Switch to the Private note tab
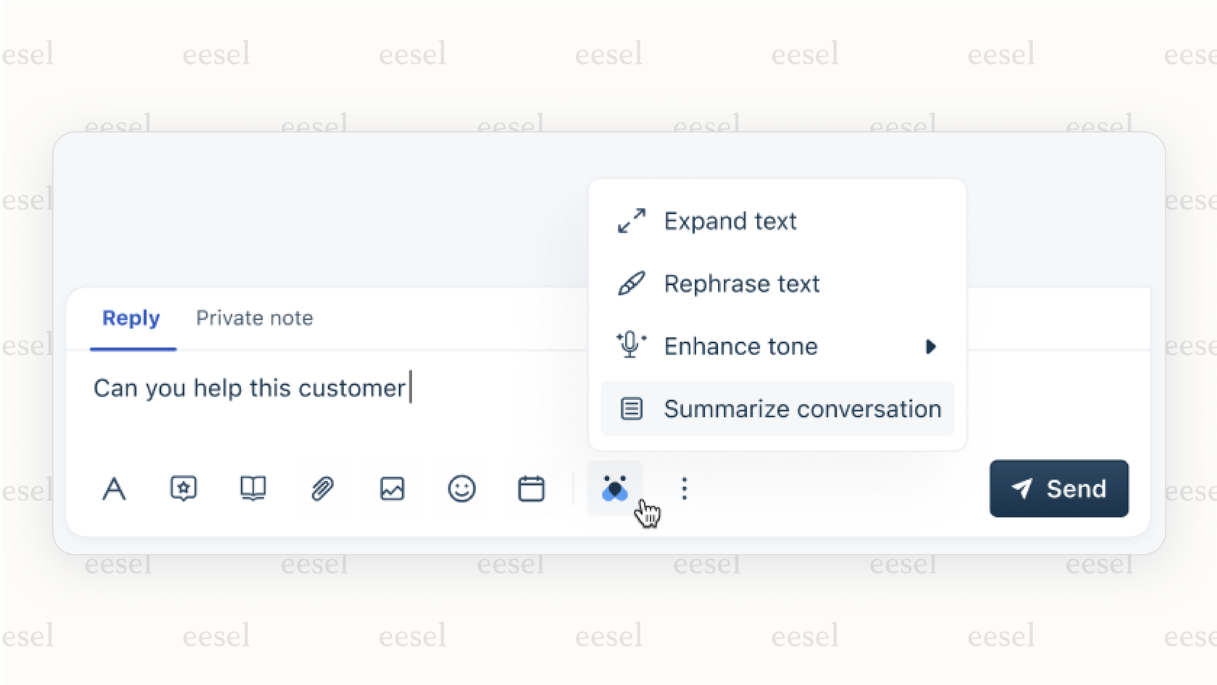Viewport: 1217px width, 685px height. pyautogui.click(x=254, y=318)
